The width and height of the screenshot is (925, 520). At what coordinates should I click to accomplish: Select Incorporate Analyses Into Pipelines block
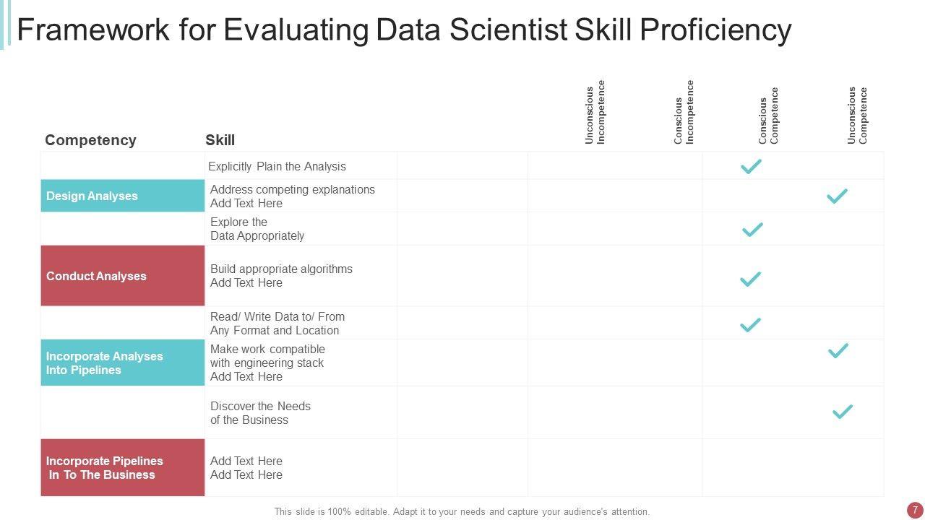pos(122,363)
